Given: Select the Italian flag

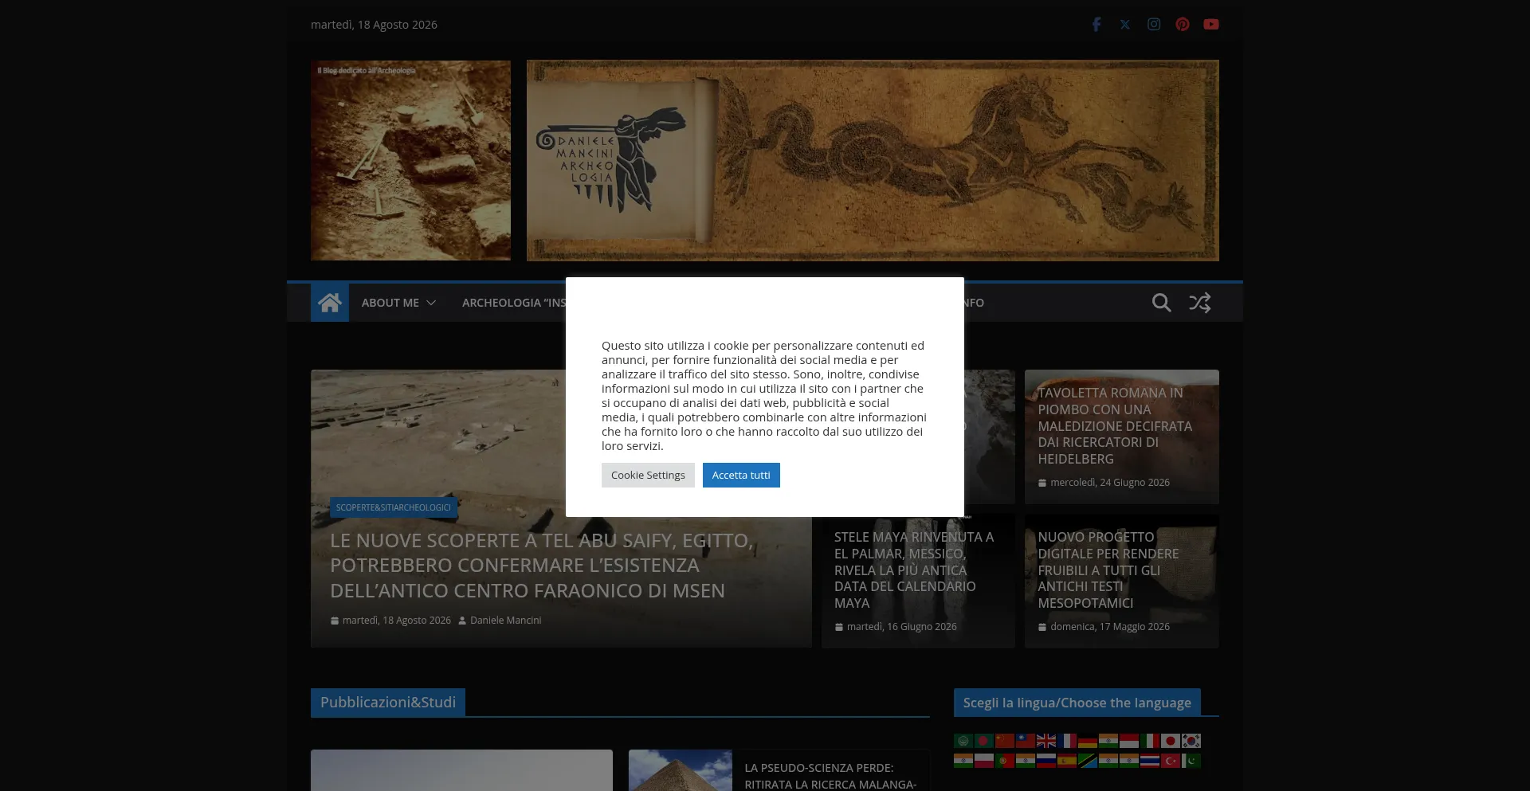Looking at the screenshot, I should click(x=1150, y=741).
